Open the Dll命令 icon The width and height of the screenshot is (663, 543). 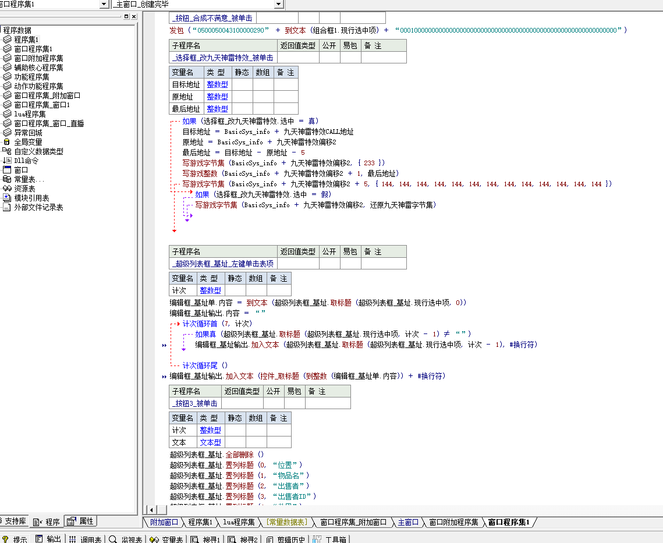point(7,160)
